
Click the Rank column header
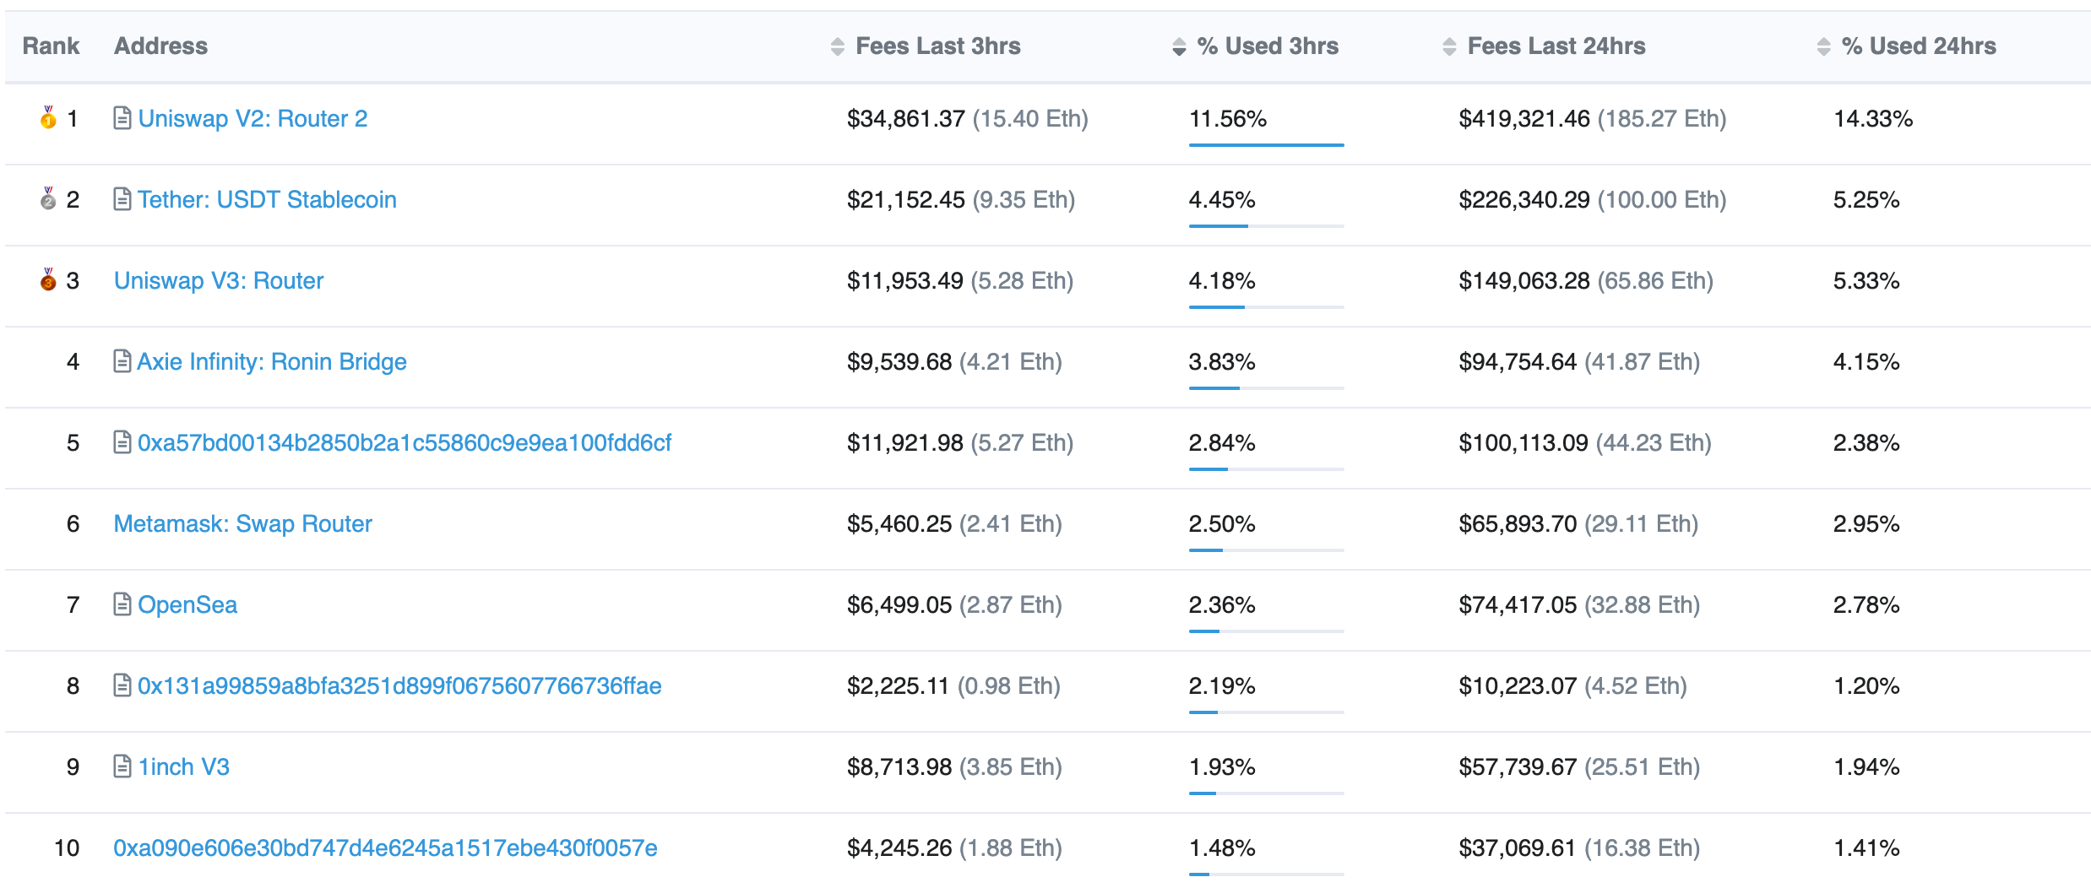tap(51, 46)
